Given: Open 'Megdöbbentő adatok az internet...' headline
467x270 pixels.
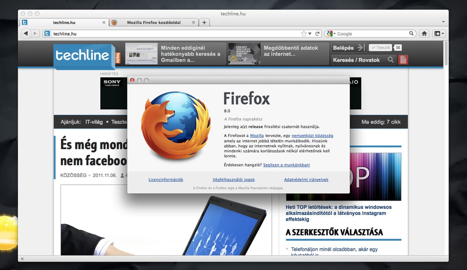Looking at the screenshot, I should (x=291, y=51).
